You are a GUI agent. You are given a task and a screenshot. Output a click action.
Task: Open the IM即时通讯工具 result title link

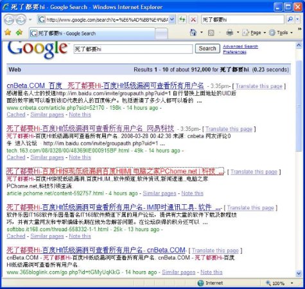coord(114,207)
